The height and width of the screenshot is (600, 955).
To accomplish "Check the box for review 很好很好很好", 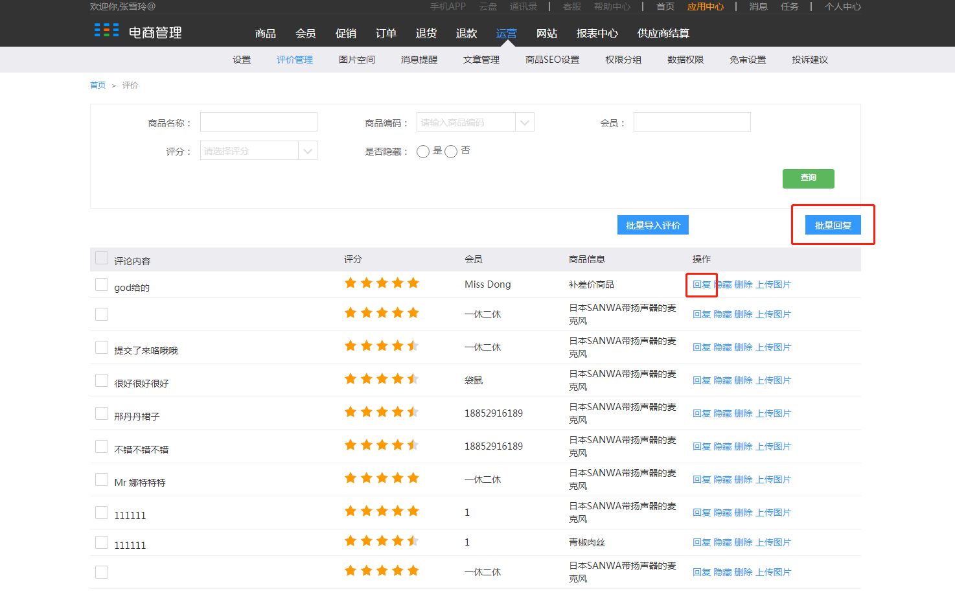I will pyautogui.click(x=102, y=380).
